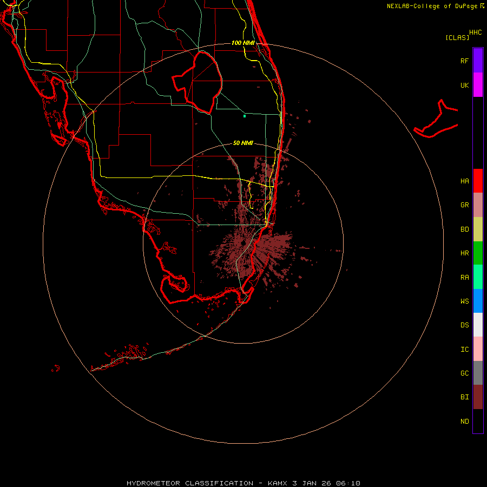Click the "UK" legend label
This screenshot has width=487, height=487.
point(464,85)
